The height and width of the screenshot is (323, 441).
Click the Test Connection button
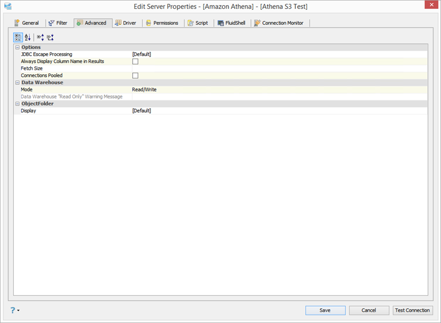(x=413, y=310)
